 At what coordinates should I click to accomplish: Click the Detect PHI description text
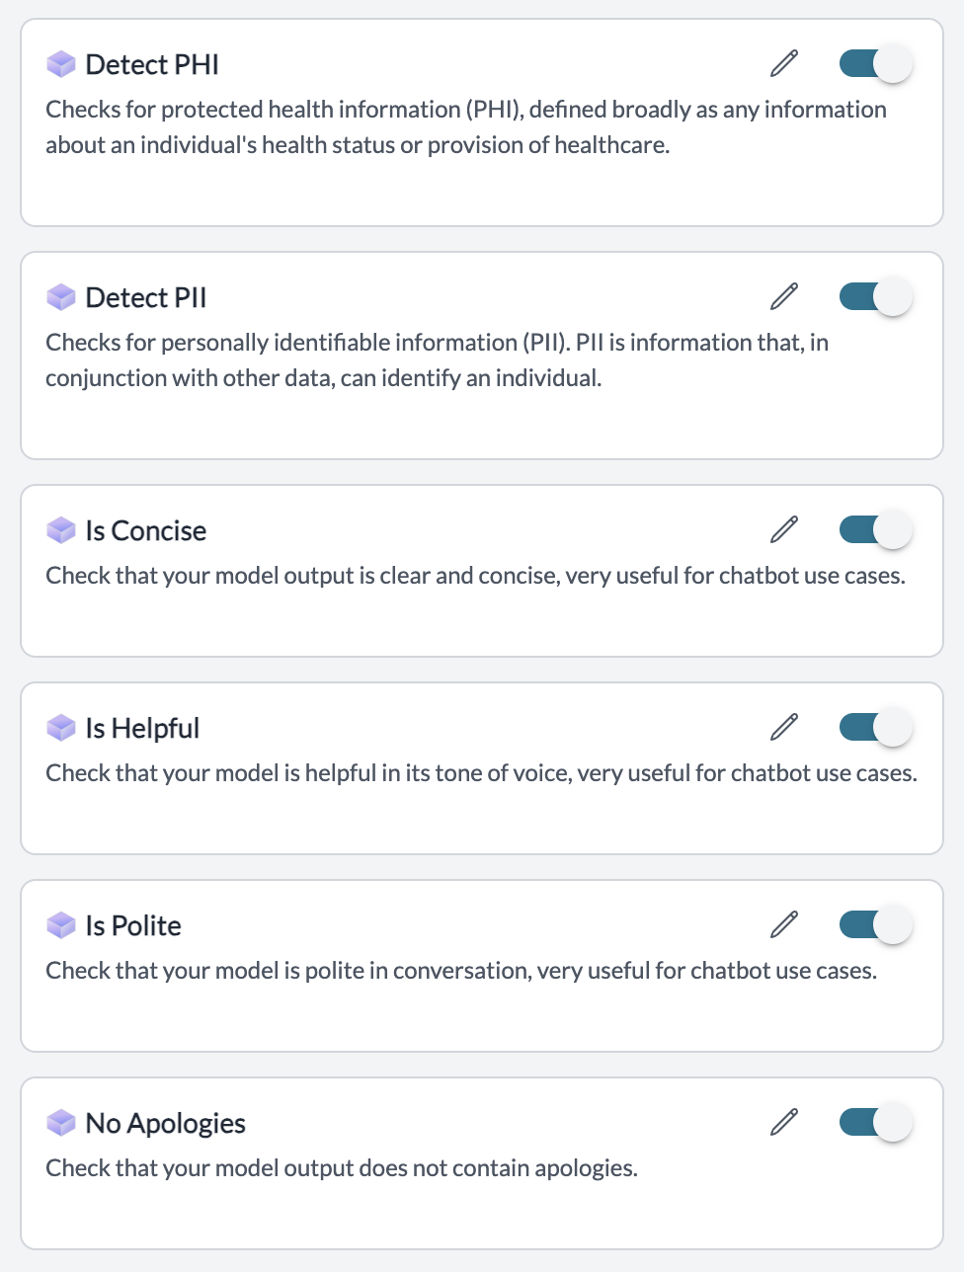[x=466, y=127]
